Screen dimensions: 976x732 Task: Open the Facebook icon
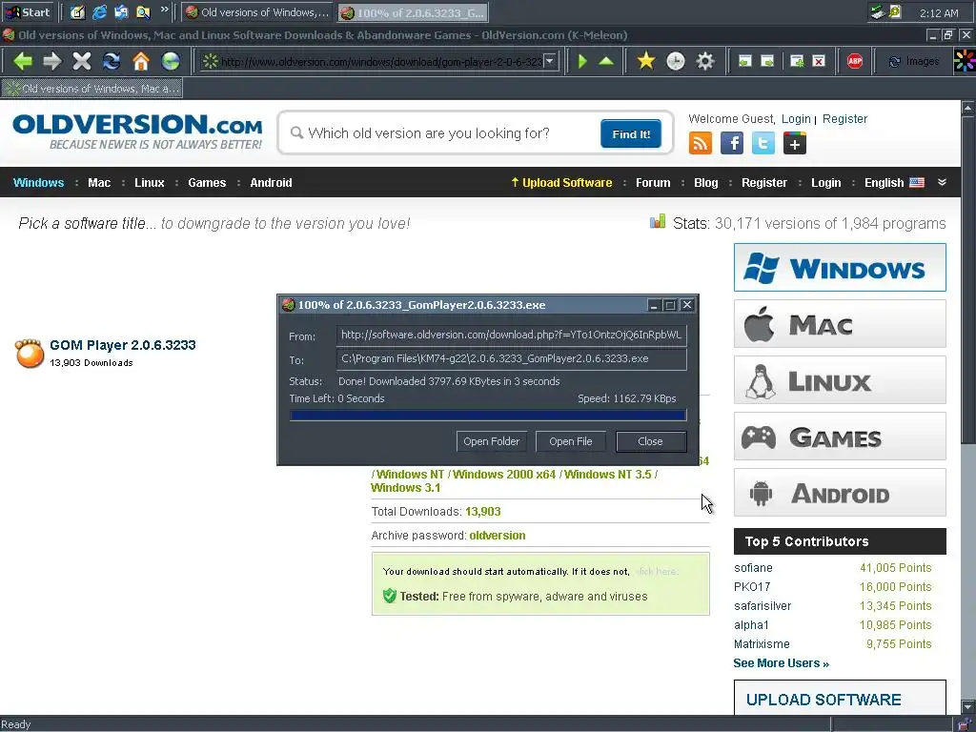click(731, 143)
